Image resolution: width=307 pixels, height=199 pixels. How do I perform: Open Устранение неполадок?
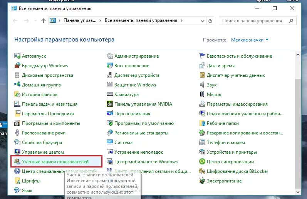click(x=139, y=152)
